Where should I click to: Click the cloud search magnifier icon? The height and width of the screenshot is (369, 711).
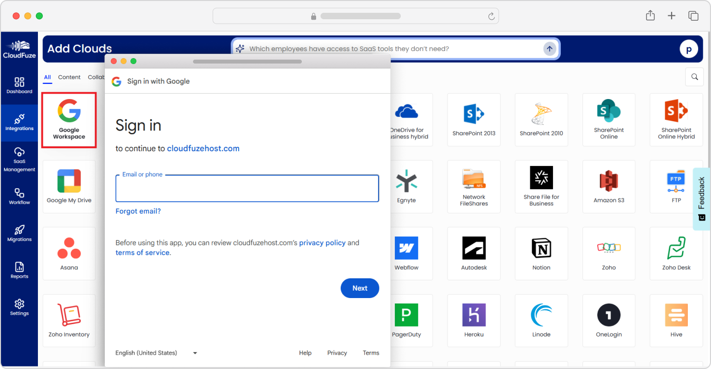click(694, 77)
